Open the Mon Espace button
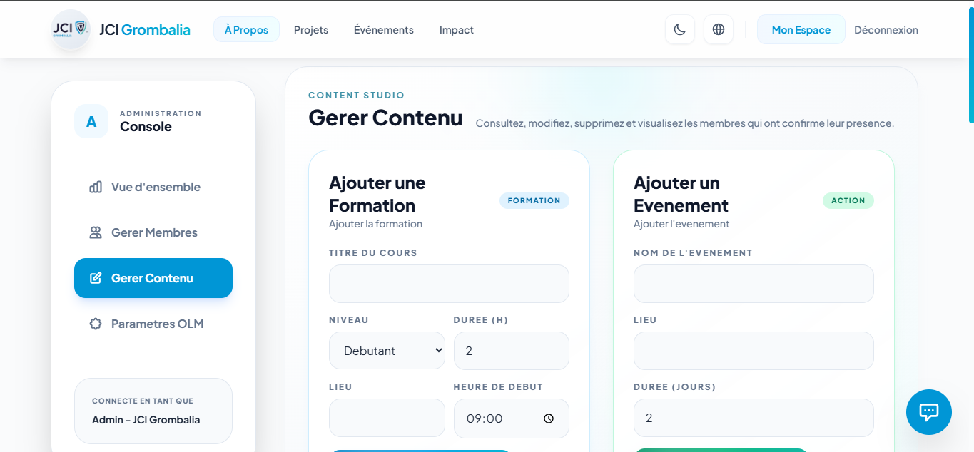This screenshot has width=974, height=452. [801, 30]
